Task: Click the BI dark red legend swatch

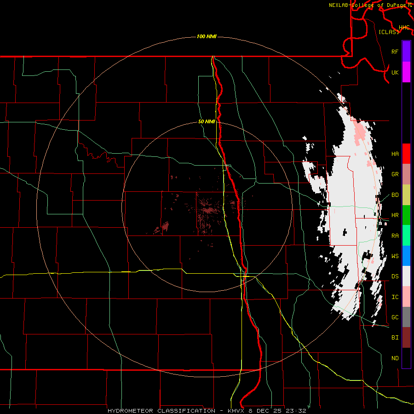Action: [406, 338]
